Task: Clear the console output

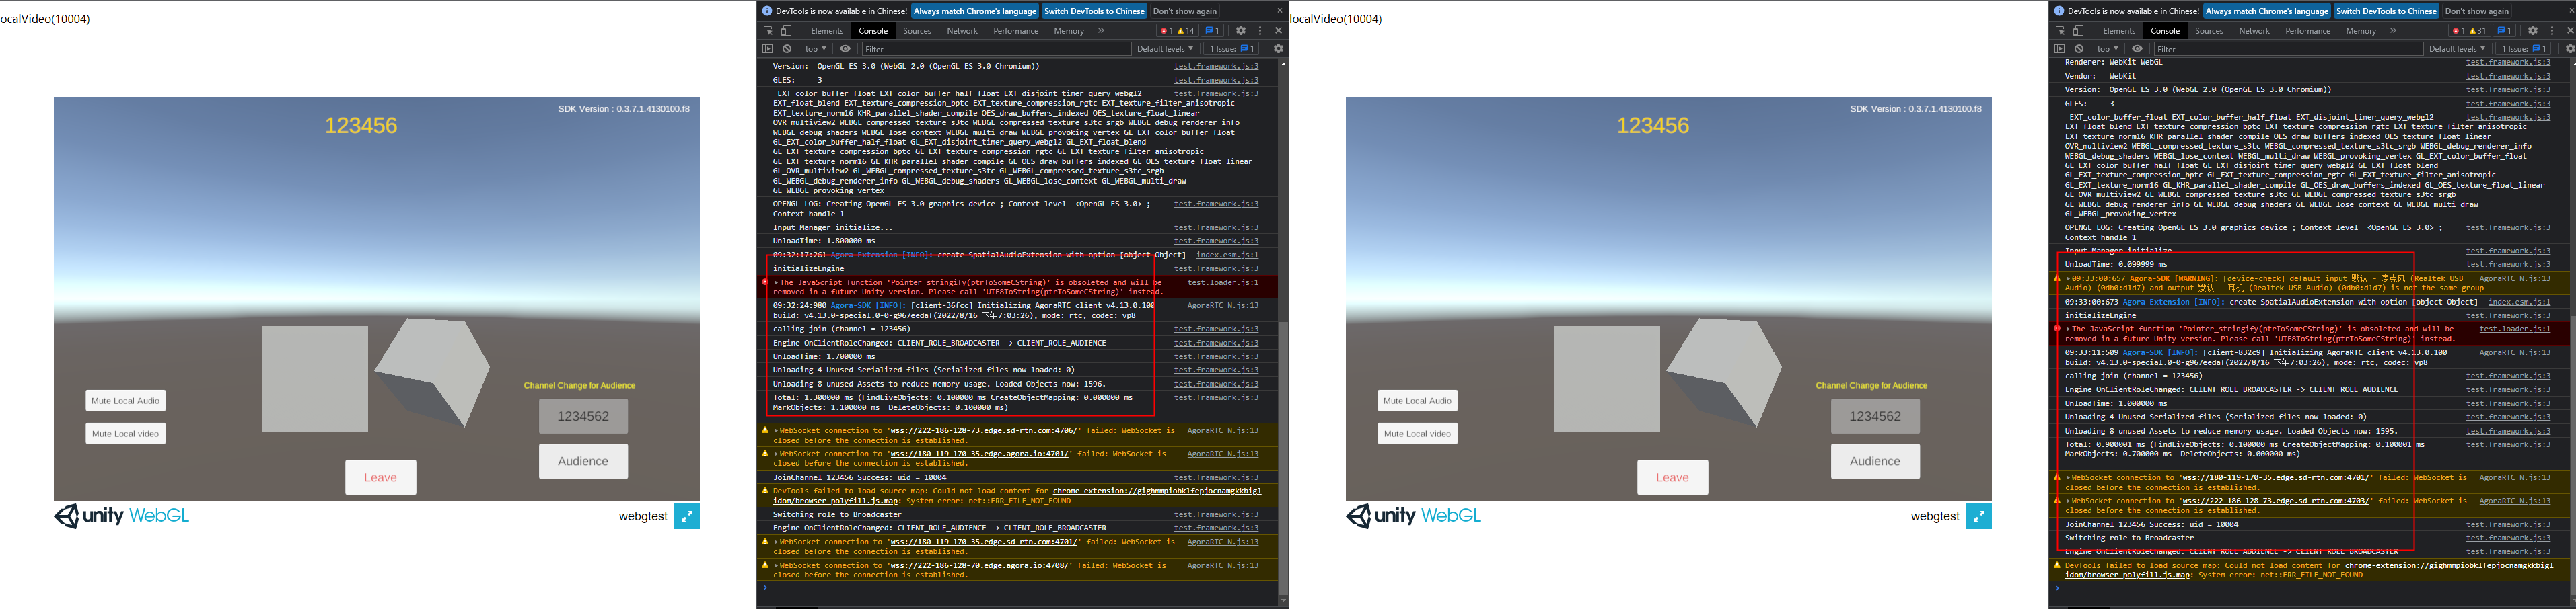Action: click(x=787, y=49)
